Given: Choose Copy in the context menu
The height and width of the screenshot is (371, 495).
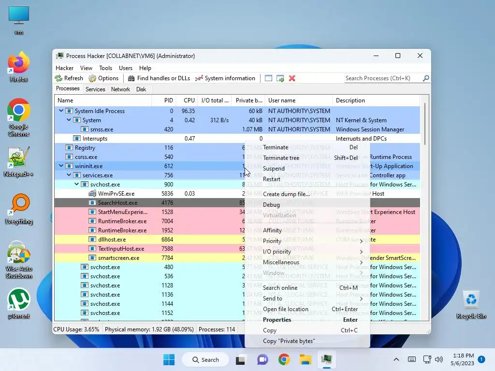Looking at the screenshot, I should pos(307,330).
